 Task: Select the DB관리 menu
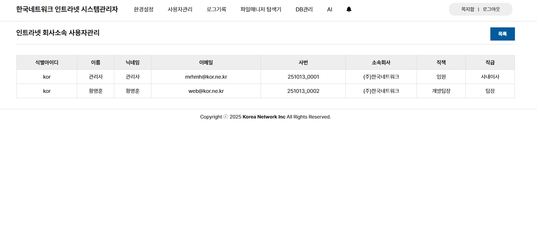point(304,10)
